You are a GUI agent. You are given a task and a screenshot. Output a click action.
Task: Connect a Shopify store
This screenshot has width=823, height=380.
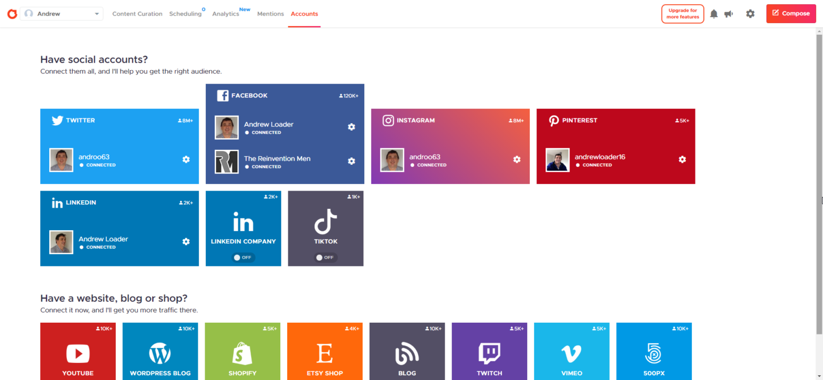tap(242, 353)
